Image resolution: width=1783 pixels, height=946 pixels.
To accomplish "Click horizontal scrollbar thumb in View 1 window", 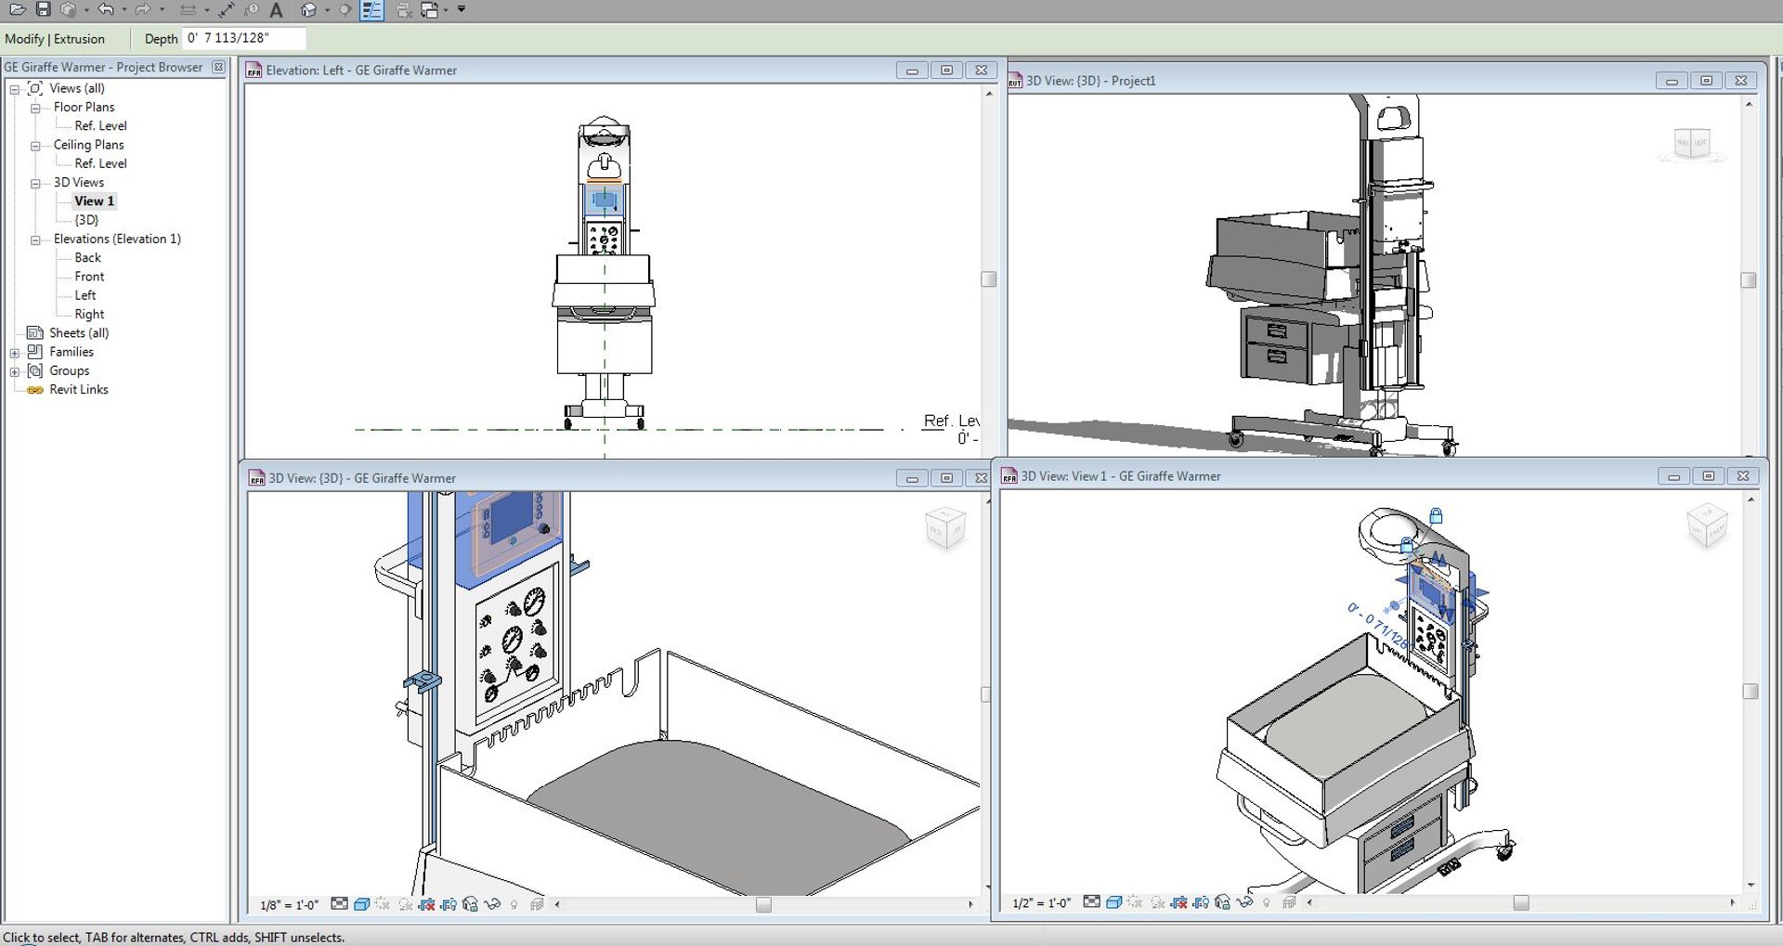I will (1521, 902).
